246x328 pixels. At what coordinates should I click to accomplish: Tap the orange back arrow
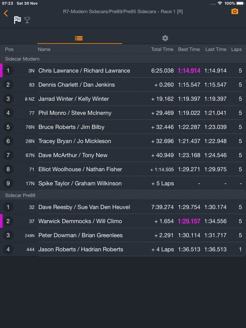(x=6, y=13)
